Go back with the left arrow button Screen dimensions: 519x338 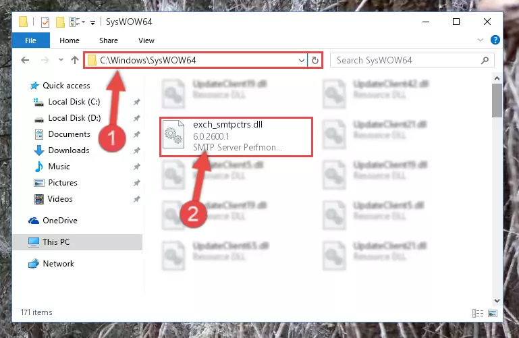tap(25, 60)
